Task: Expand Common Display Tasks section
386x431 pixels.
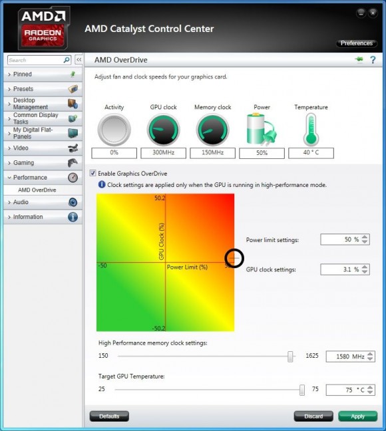Action: click(43, 118)
